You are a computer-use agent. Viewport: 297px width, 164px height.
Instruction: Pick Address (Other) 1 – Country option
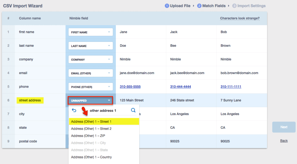pos(91,157)
